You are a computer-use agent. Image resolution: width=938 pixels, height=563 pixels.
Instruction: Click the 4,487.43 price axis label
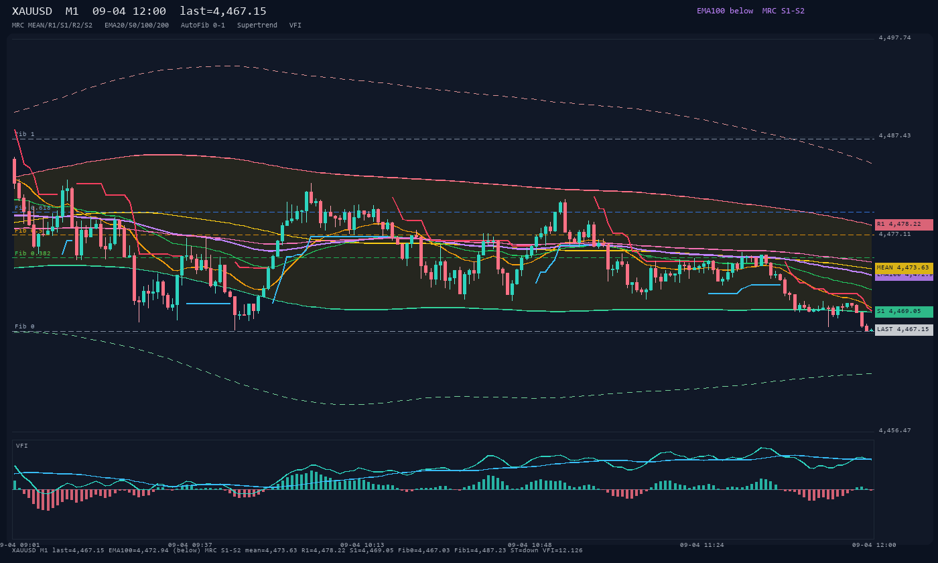(x=895, y=135)
